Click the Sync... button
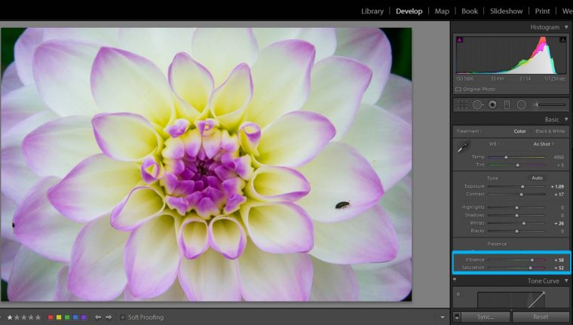The height and width of the screenshot is (325, 573). tap(486, 317)
